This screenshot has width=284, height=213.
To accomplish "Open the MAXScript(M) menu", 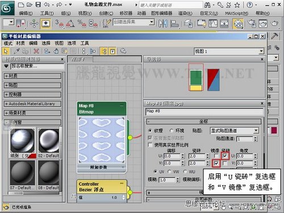I will click(236, 13).
